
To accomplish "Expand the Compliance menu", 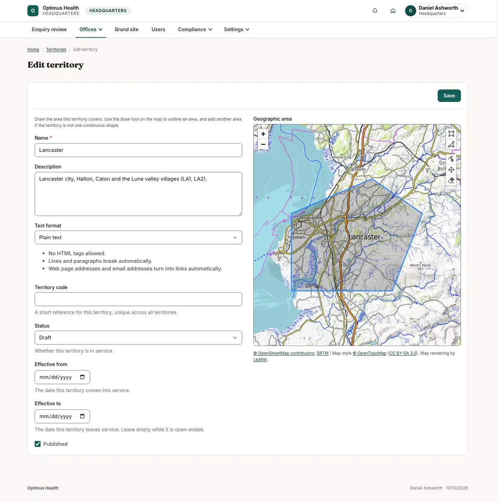I will click(195, 30).
